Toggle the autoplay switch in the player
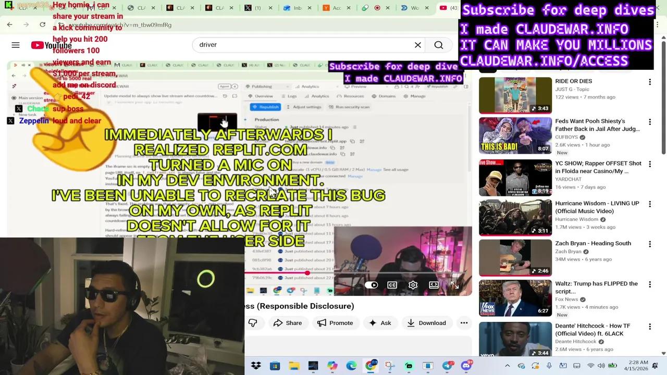Screen dimensions: 667x375 point(371,285)
